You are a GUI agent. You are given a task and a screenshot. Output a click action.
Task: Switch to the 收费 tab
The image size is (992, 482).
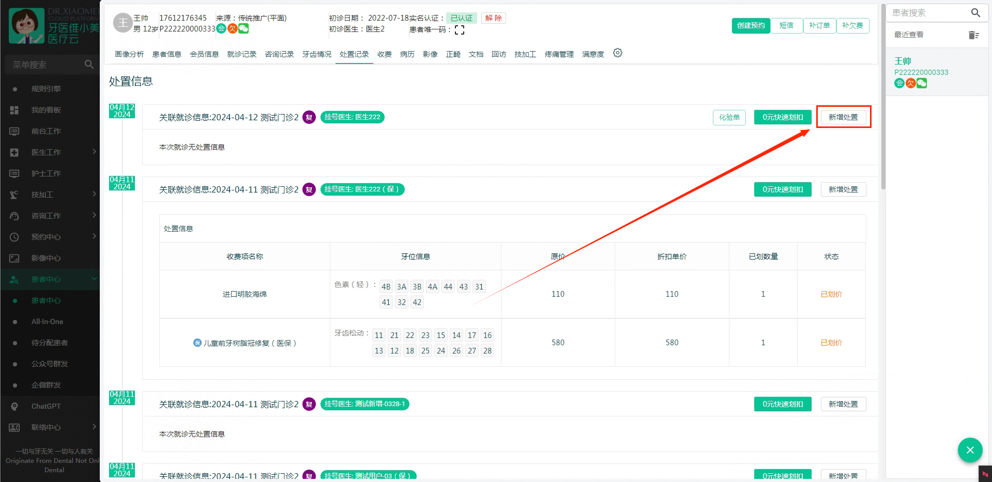(x=384, y=54)
